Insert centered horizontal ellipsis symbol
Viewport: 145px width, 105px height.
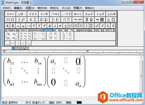(13, 43)
